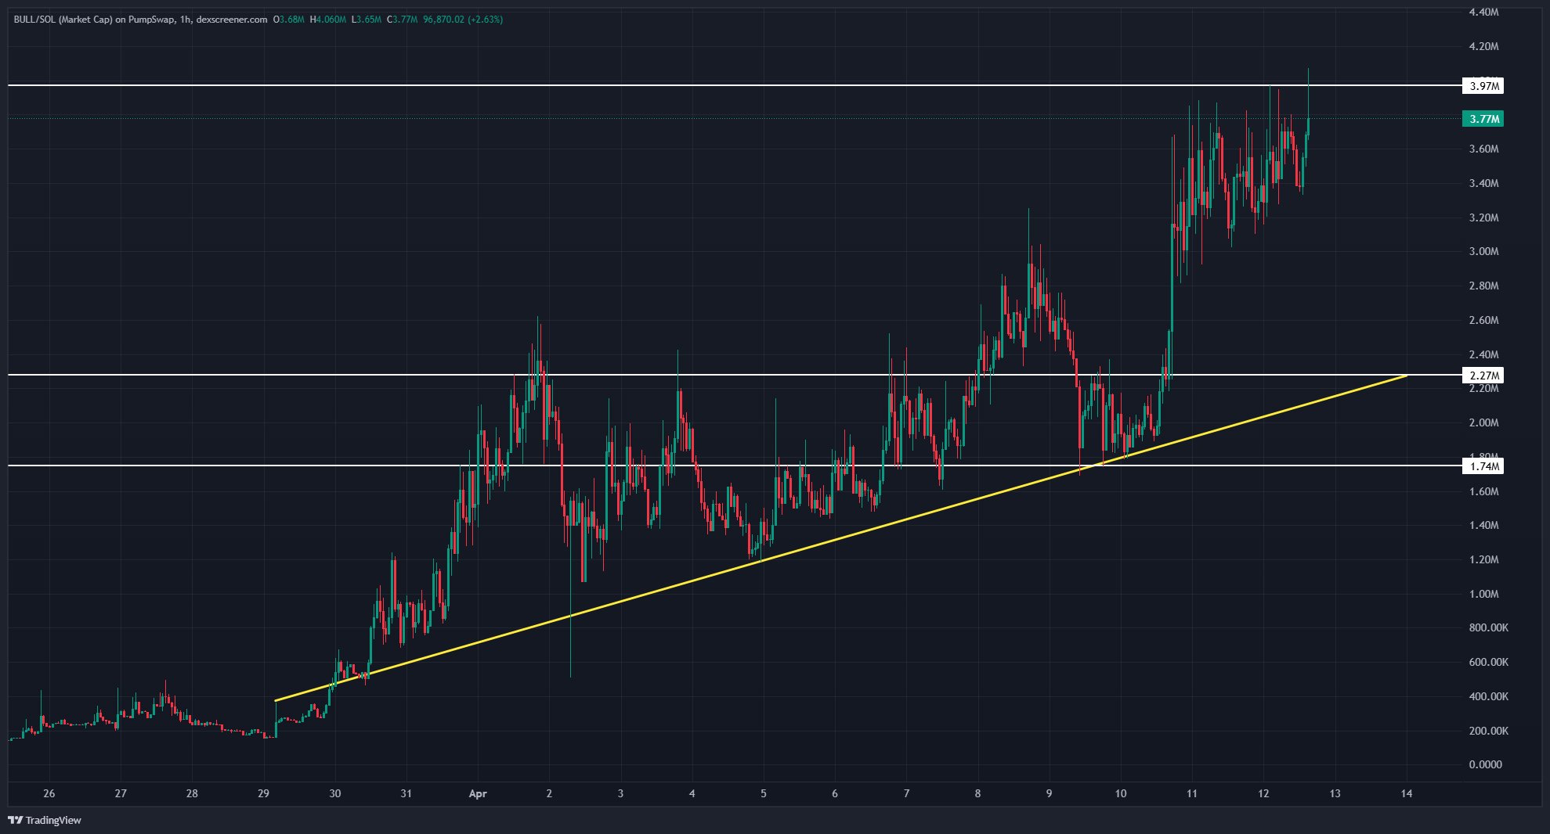1550x834 pixels.
Task: Select the green 3.77M current price label
Action: [1483, 119]
